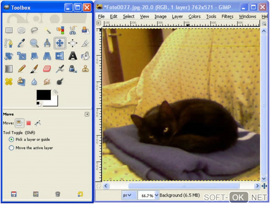Open the Layer menu
270x204 pixels.
click(177, 16)
